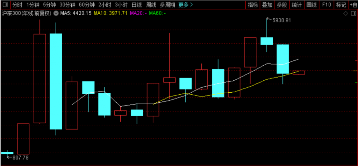
Task: Click the 5930.91 high price label
Action: coord(282,21)
